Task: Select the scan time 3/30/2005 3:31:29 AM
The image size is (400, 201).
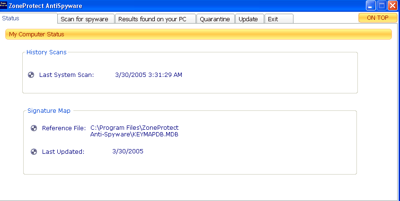Action: point(149,75)
